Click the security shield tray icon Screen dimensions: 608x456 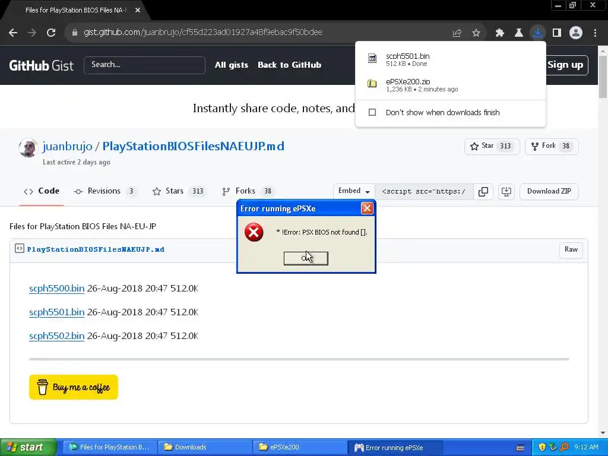click(542, 447)
